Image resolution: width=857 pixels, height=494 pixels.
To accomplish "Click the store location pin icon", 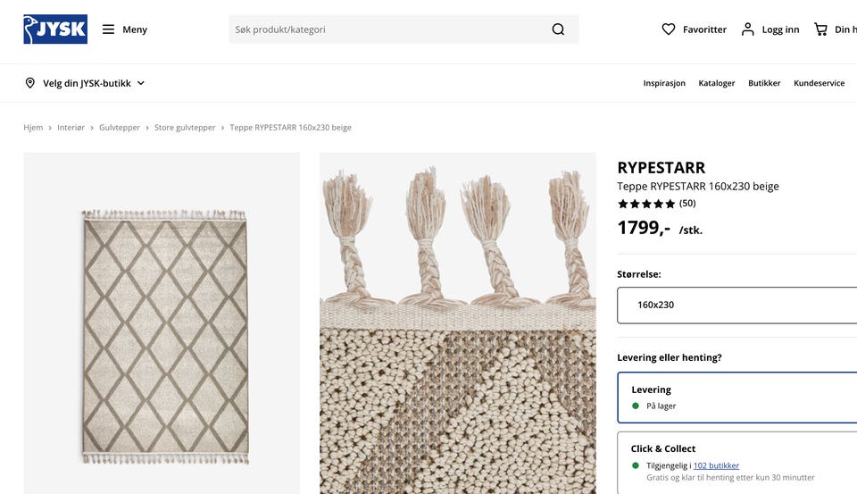I will 30,83.
